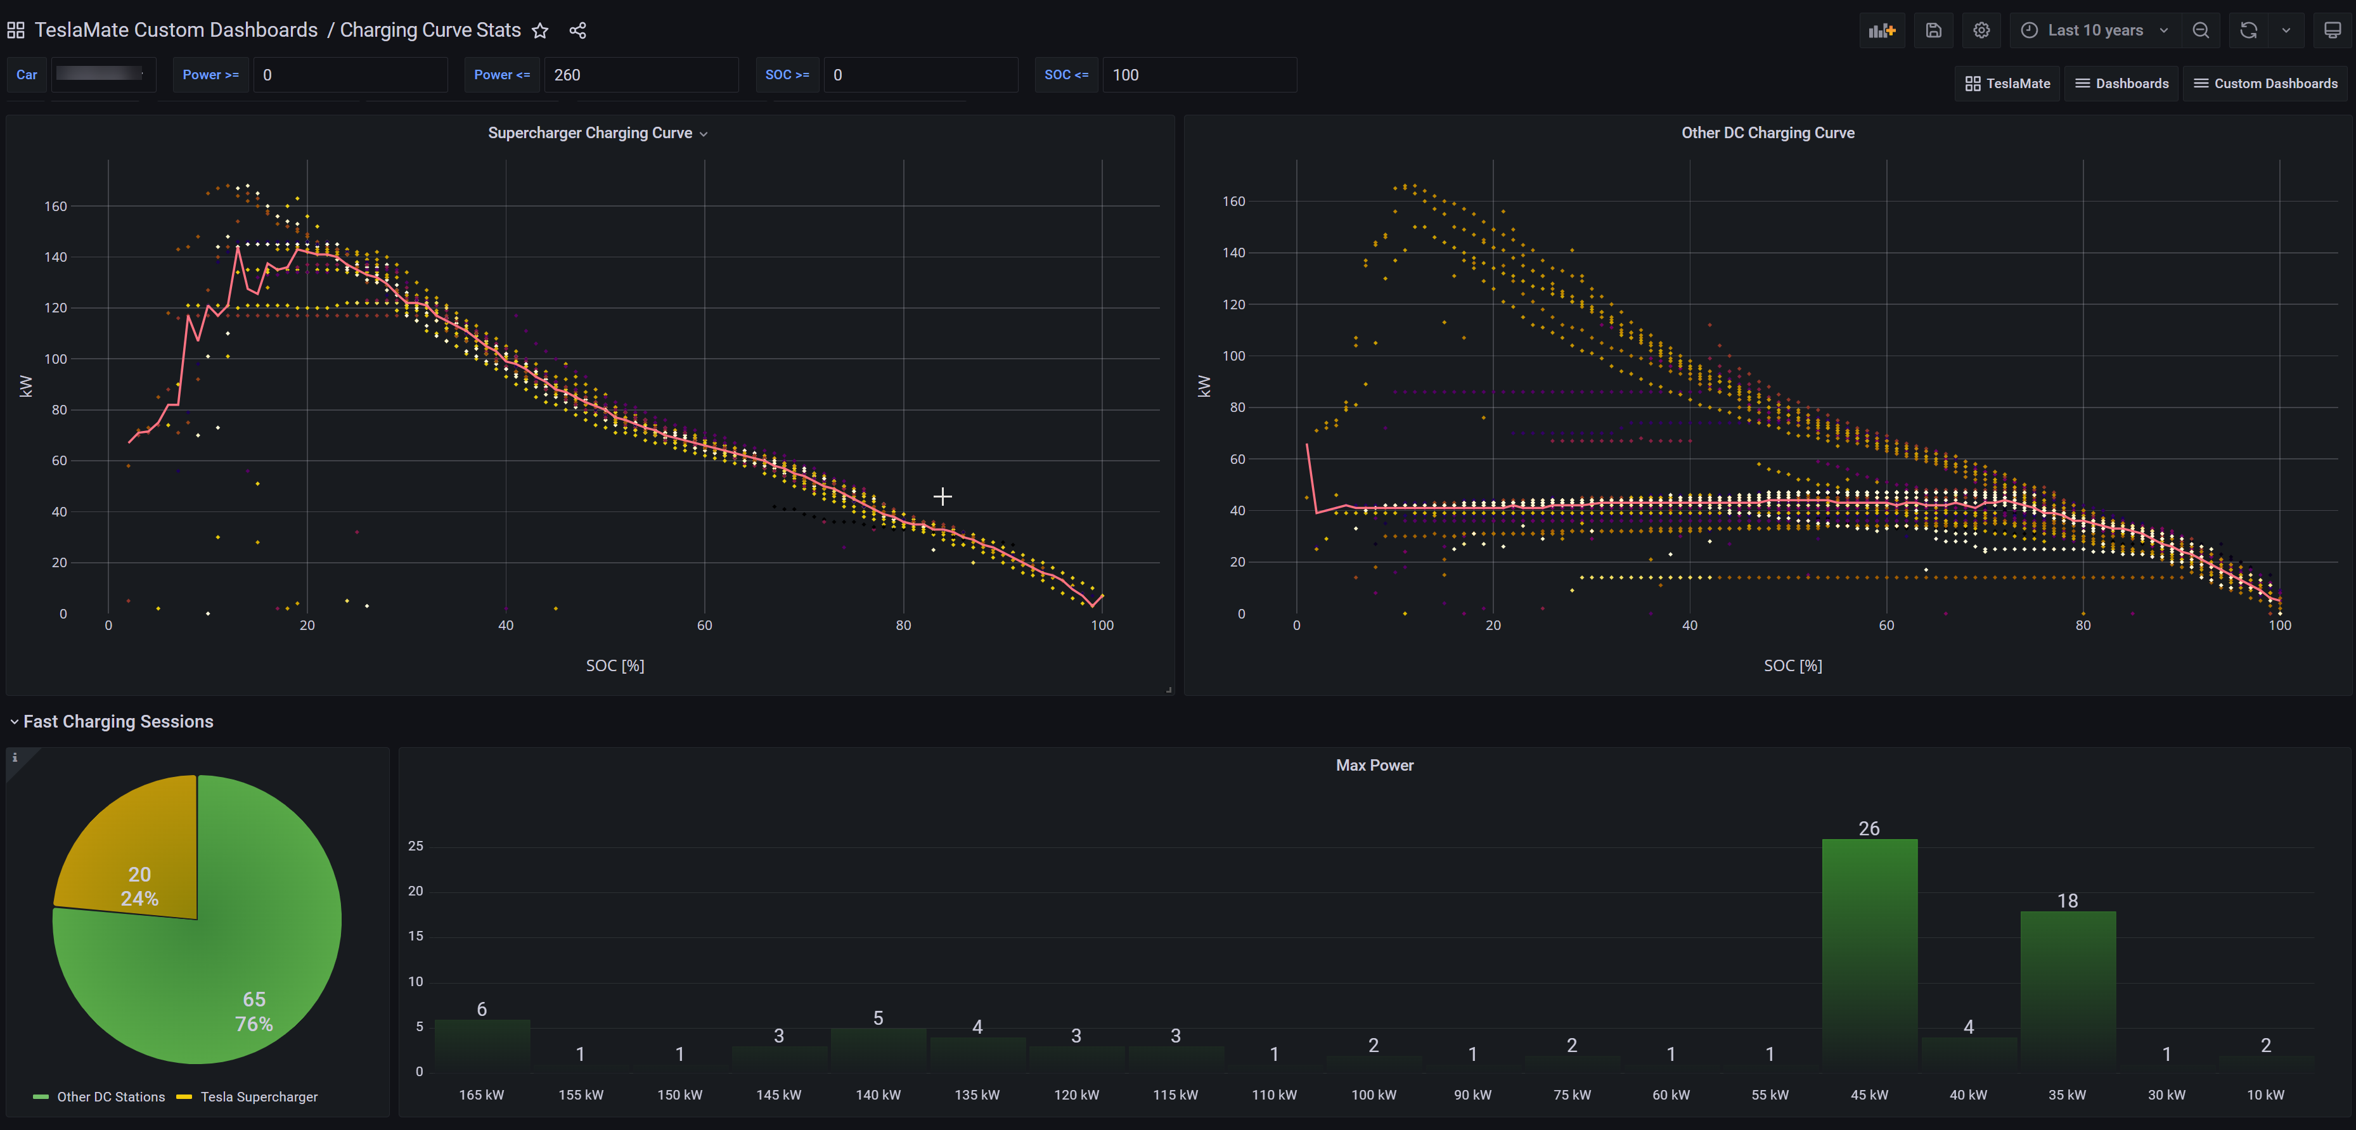Expand the refresh interval dropdown arrow
The image size is (2356, 1130).
coord(2286,30)
